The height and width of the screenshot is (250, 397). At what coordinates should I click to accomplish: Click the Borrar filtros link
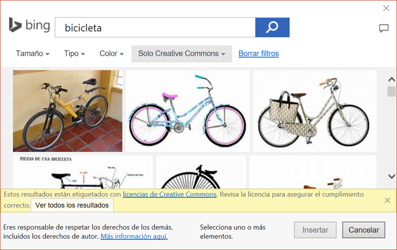pos(259,54)
